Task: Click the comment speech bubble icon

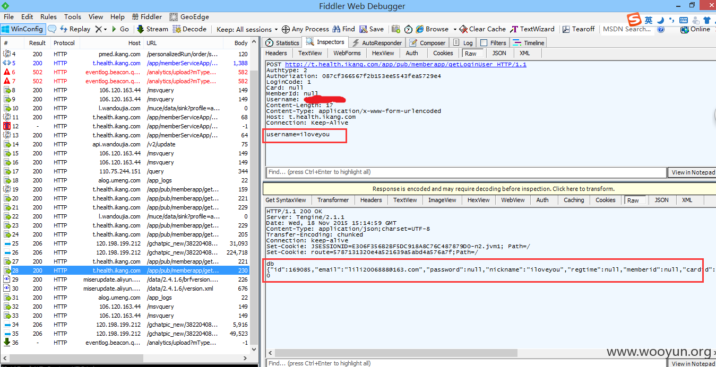Action: click(x=52, y=29)
